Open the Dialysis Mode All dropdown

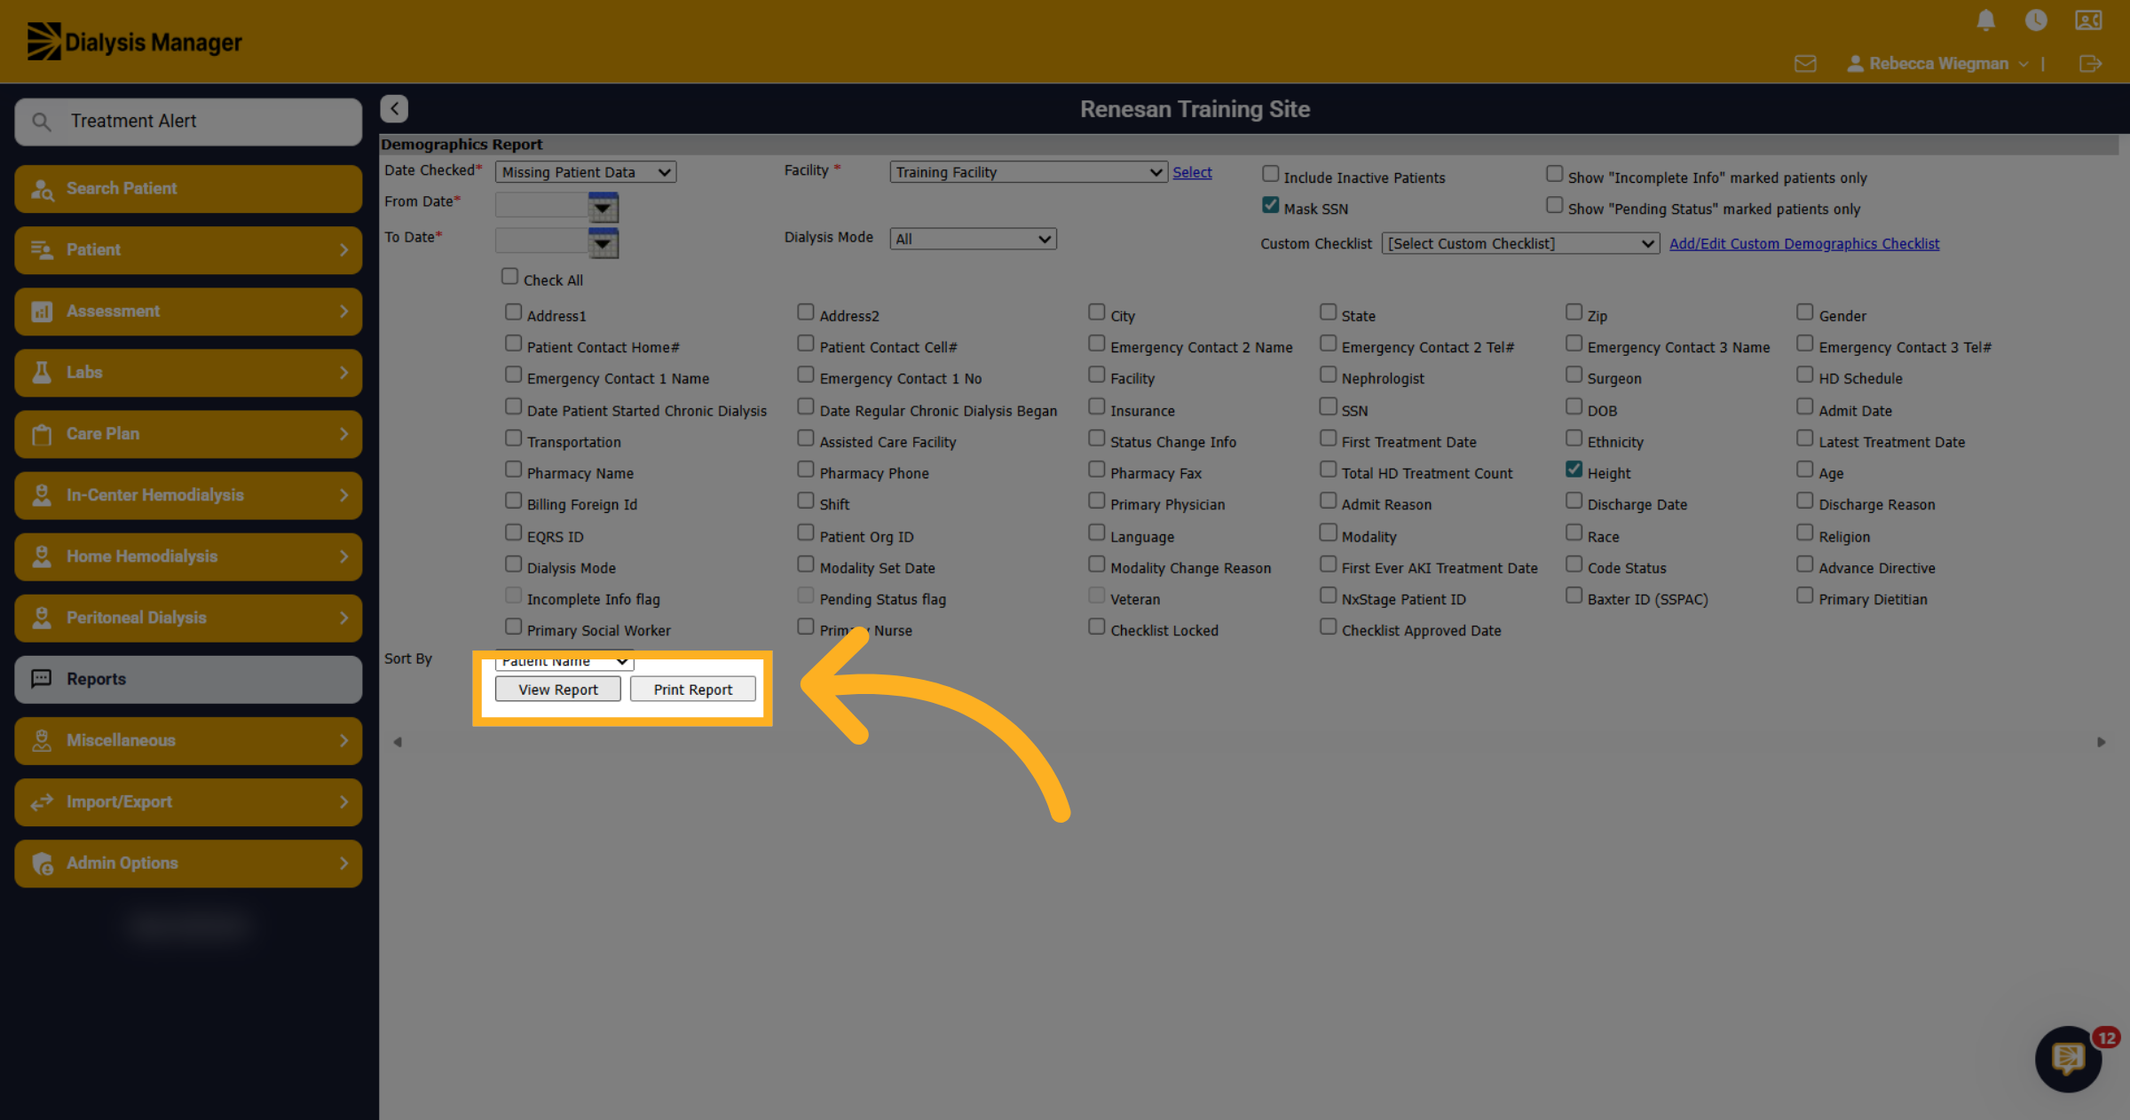[973, 239]
